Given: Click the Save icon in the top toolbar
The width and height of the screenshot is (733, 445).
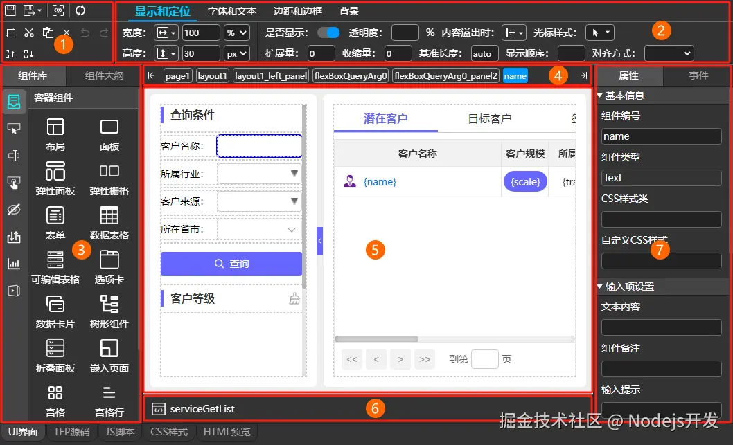Looking at the screenshot, I should [10, 10].
